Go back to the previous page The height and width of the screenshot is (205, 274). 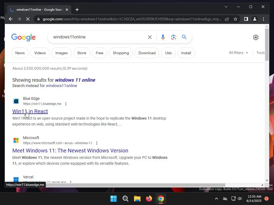[11, 19]
